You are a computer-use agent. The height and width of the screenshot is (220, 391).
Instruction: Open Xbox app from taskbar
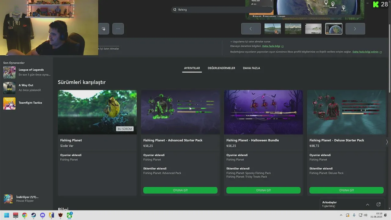tap(70, 215)
